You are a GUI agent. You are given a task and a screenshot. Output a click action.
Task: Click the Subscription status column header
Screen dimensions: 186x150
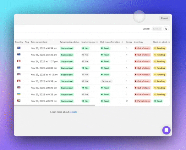click(69, 42)
